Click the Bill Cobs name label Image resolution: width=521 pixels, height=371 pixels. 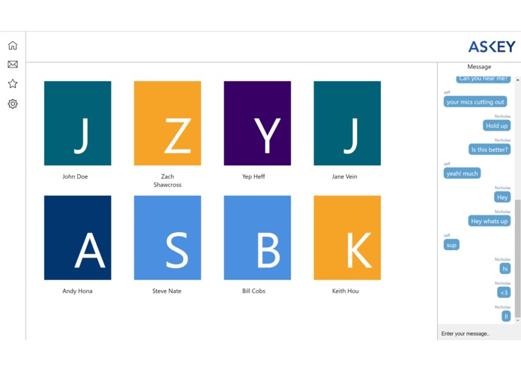pos(254,291)
